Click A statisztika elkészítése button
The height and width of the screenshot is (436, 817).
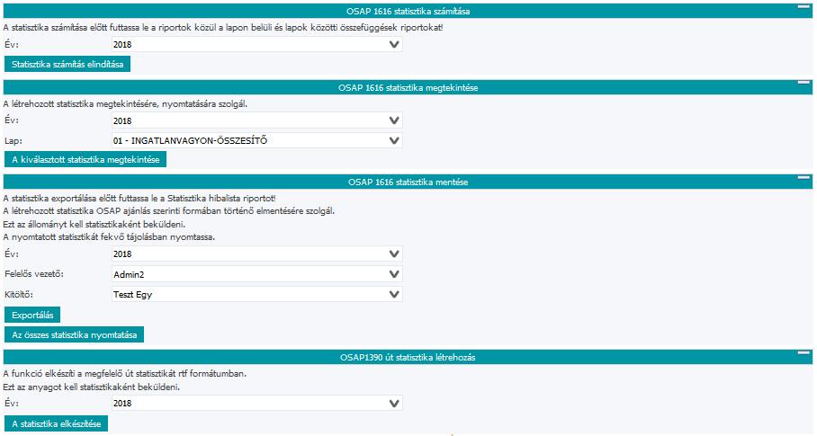57,424
